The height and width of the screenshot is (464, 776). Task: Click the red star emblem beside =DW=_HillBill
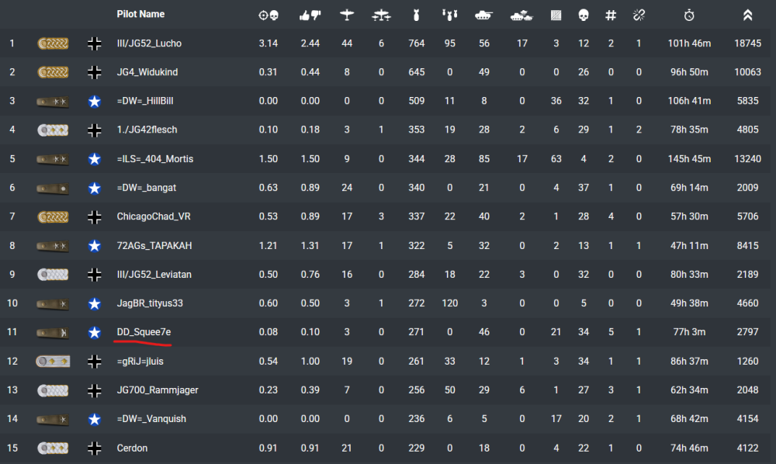pyautogui.click(x=95, y=101)
